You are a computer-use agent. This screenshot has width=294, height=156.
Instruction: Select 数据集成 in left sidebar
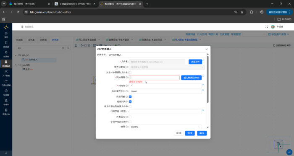6,64
